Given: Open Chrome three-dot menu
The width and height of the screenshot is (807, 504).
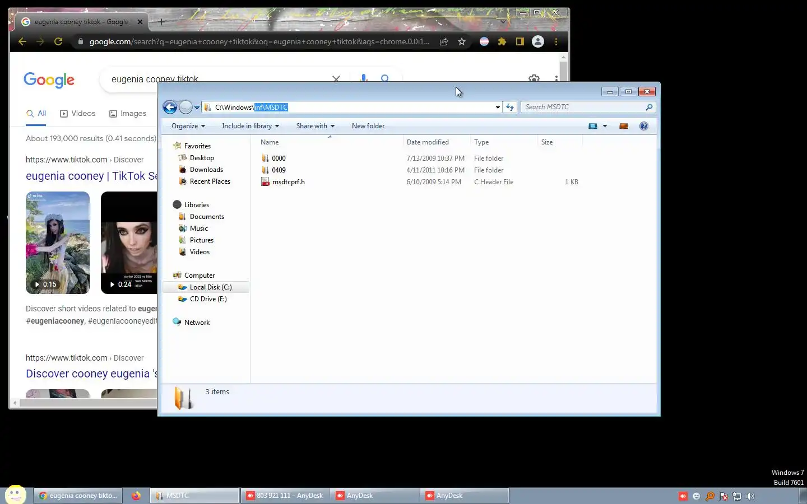Looking at the screenshot, I should tap(556, 41).
